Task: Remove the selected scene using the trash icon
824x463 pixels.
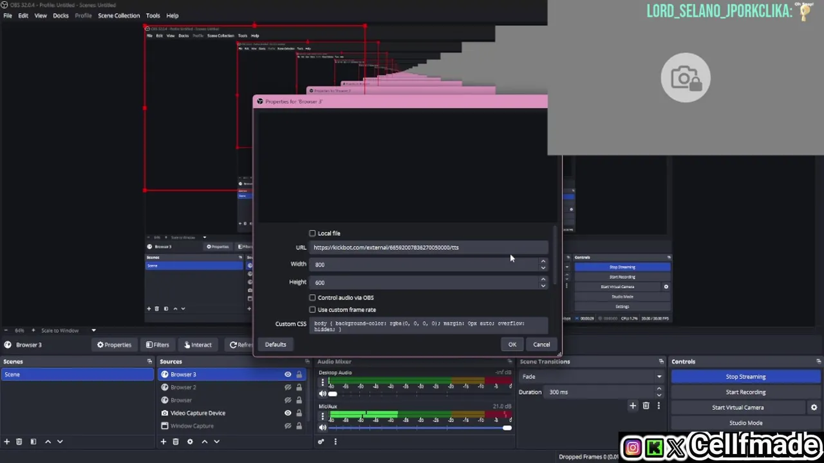Action: pyautogui.click(x=19, y=442)
